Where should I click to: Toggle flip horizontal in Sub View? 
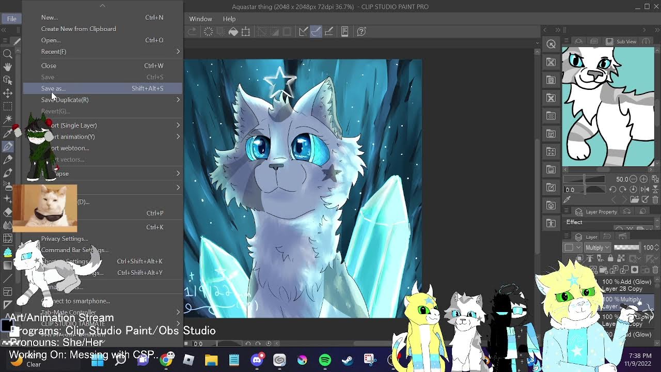point(644,190)
